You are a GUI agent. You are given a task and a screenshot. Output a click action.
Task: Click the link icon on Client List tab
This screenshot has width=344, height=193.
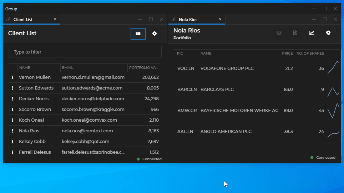pyautogui.click(x=8, y=19)
